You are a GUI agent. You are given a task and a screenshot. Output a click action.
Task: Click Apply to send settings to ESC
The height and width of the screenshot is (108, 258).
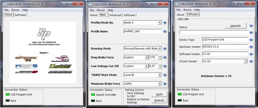click(159, 94)
